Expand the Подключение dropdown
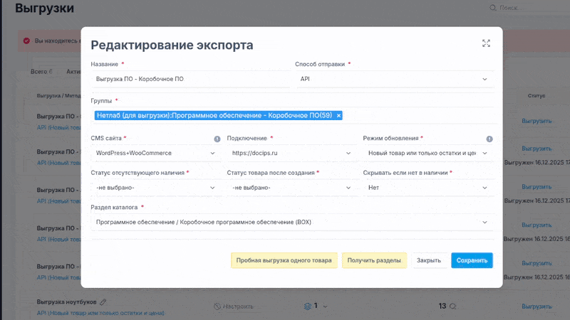This screenshot has width=570, height=320. tap(291, 153)
